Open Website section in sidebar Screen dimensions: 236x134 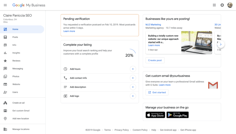[x=22, y=84]
